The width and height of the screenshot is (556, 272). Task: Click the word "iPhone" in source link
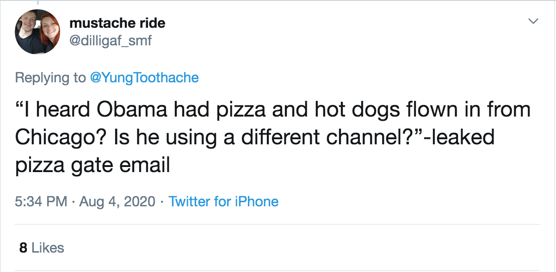(256, 202)
